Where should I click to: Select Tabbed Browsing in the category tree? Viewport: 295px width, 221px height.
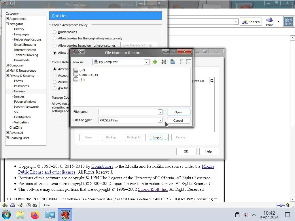(x=26, y=55)
